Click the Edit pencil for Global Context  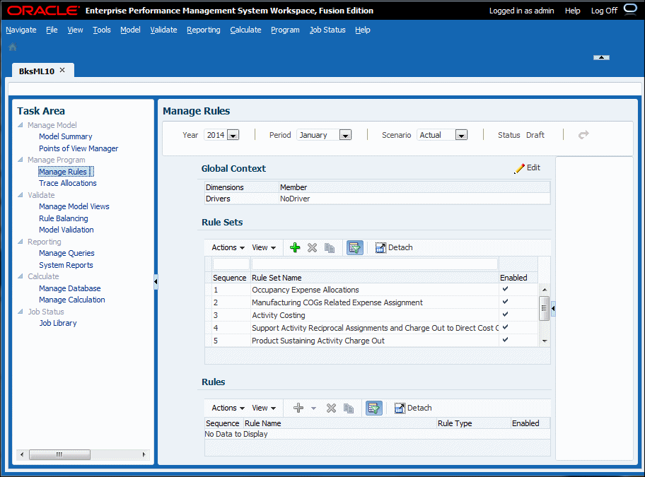coord(527,168)
